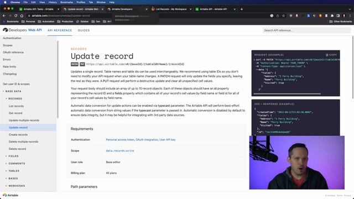354x199 pixels.
Task: Expand the Tables section
Action: [12, 171]
